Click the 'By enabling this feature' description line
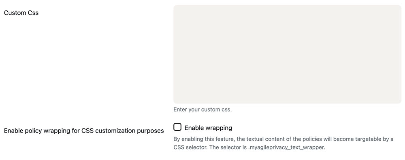The image size is (405, 160). click(x=283, y=139)
